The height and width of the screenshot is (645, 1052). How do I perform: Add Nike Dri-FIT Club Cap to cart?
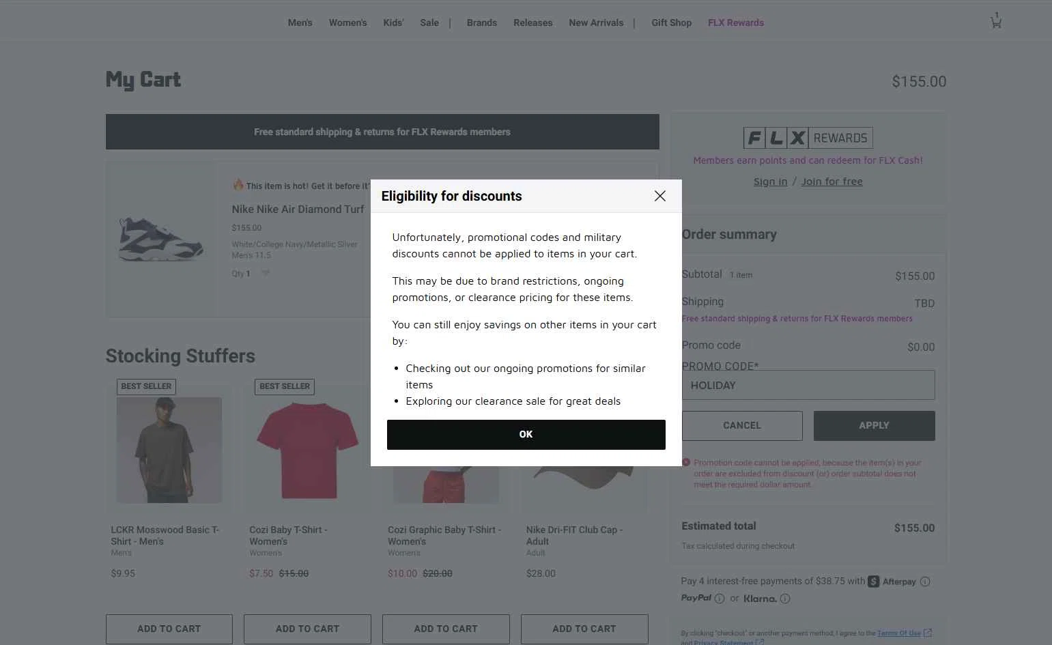[x=584, y=629]
